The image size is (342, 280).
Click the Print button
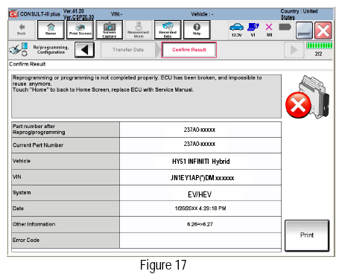(307, 235)
